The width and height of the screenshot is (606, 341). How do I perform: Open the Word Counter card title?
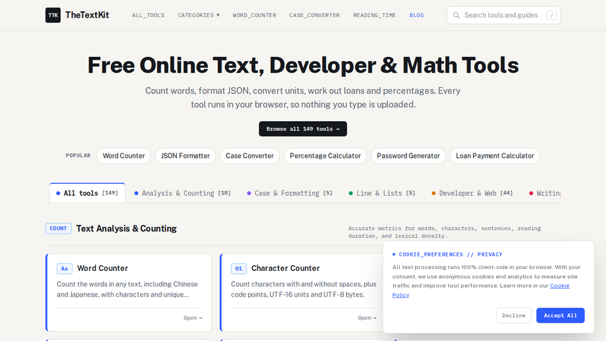coord(102,268)
